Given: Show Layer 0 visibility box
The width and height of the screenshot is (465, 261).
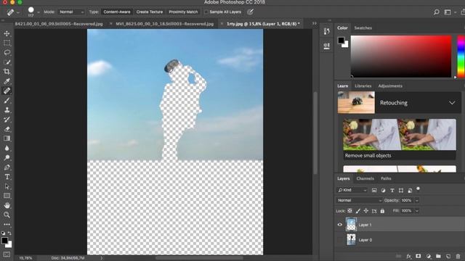Looking at the screenshot, I should [x=340, y=240].
